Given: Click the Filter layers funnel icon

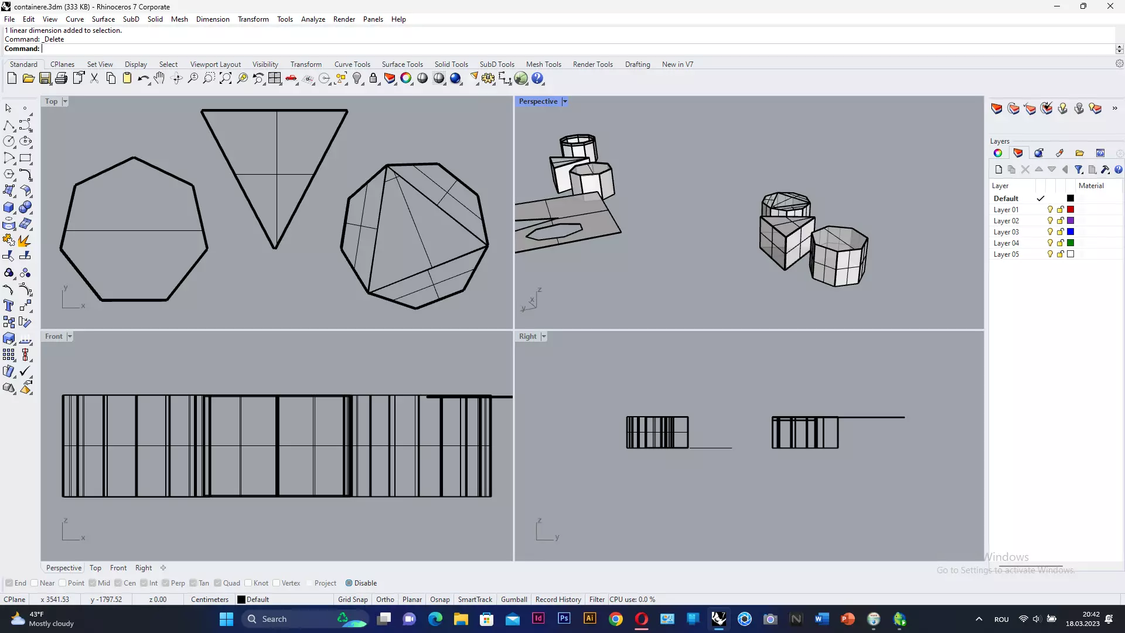Looking at the screenshot, I should pos(1078,169).
